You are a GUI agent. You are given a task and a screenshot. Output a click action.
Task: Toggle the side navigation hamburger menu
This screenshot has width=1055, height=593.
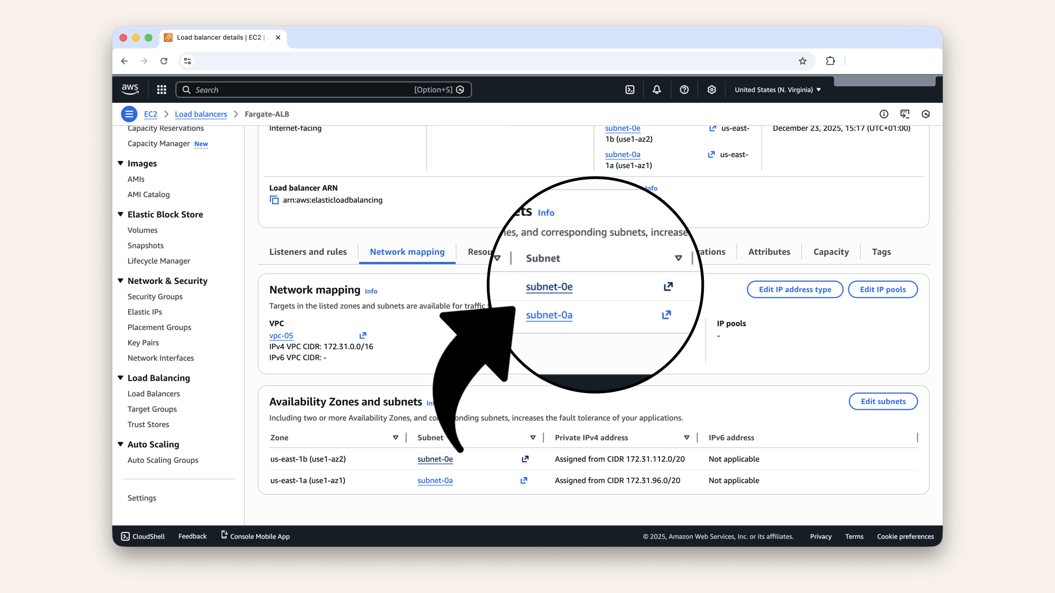pos(129,114)
